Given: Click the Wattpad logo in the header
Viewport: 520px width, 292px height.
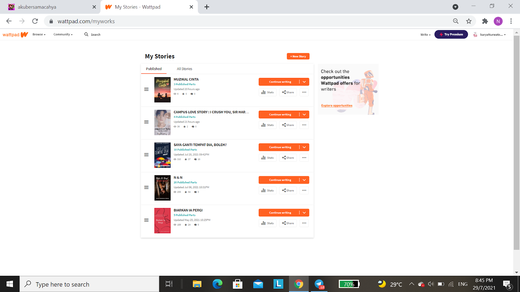Looking at the screenshot, I should pyautogui.click(x=15, y=34).
